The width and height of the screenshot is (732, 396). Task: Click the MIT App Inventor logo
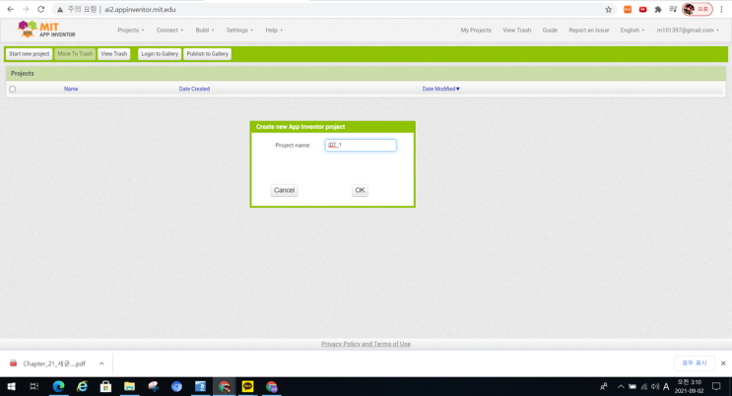[45, 29]
